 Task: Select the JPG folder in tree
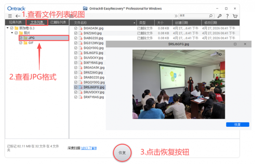44,38
